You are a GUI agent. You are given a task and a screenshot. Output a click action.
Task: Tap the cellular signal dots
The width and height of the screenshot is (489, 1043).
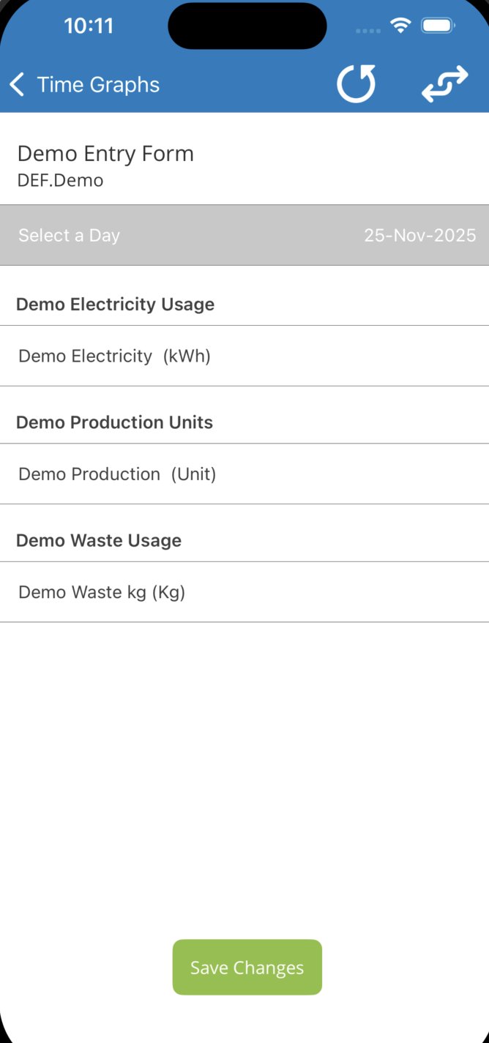coord(369,31)
